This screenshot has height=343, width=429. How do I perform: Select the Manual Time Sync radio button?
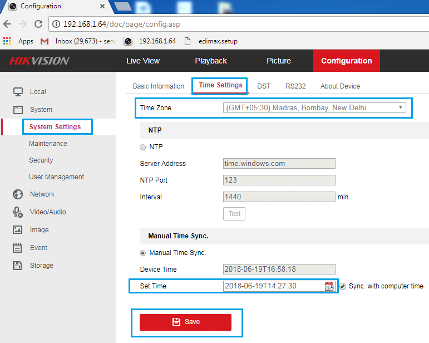(142, 253)
